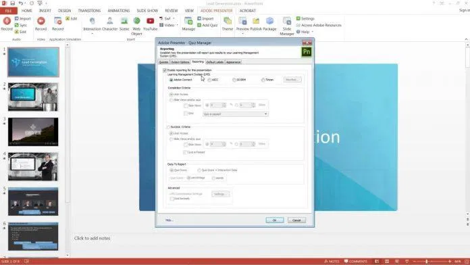Select slide 4 thumbnail with businessman
470x265 pixels.
coord(33,166)
